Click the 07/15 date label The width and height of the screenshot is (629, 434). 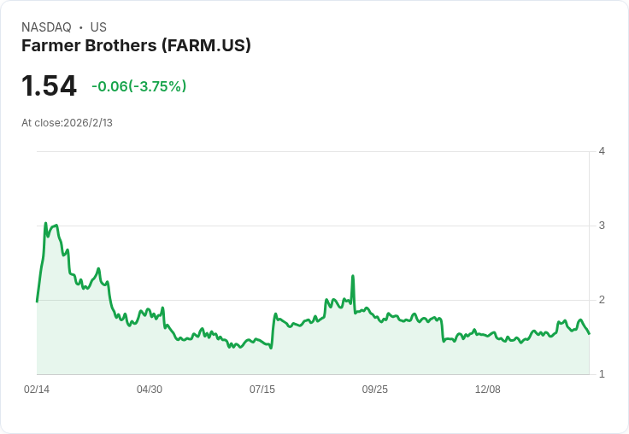pyautogui.click(x=262, y=390)
